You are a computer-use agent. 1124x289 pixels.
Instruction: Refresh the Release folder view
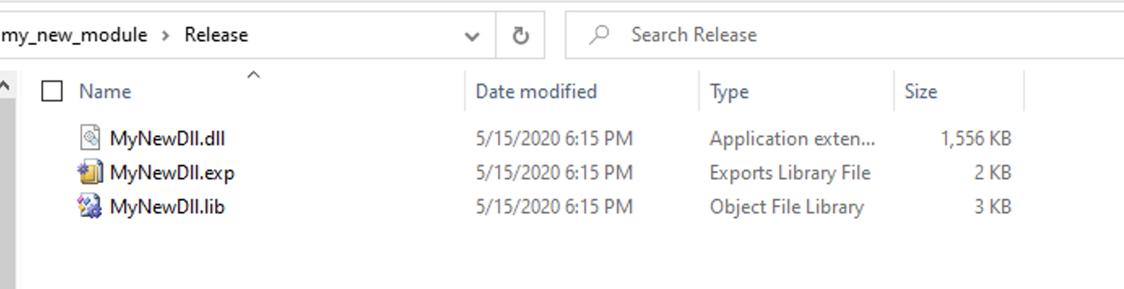click(x=520, y=35)
